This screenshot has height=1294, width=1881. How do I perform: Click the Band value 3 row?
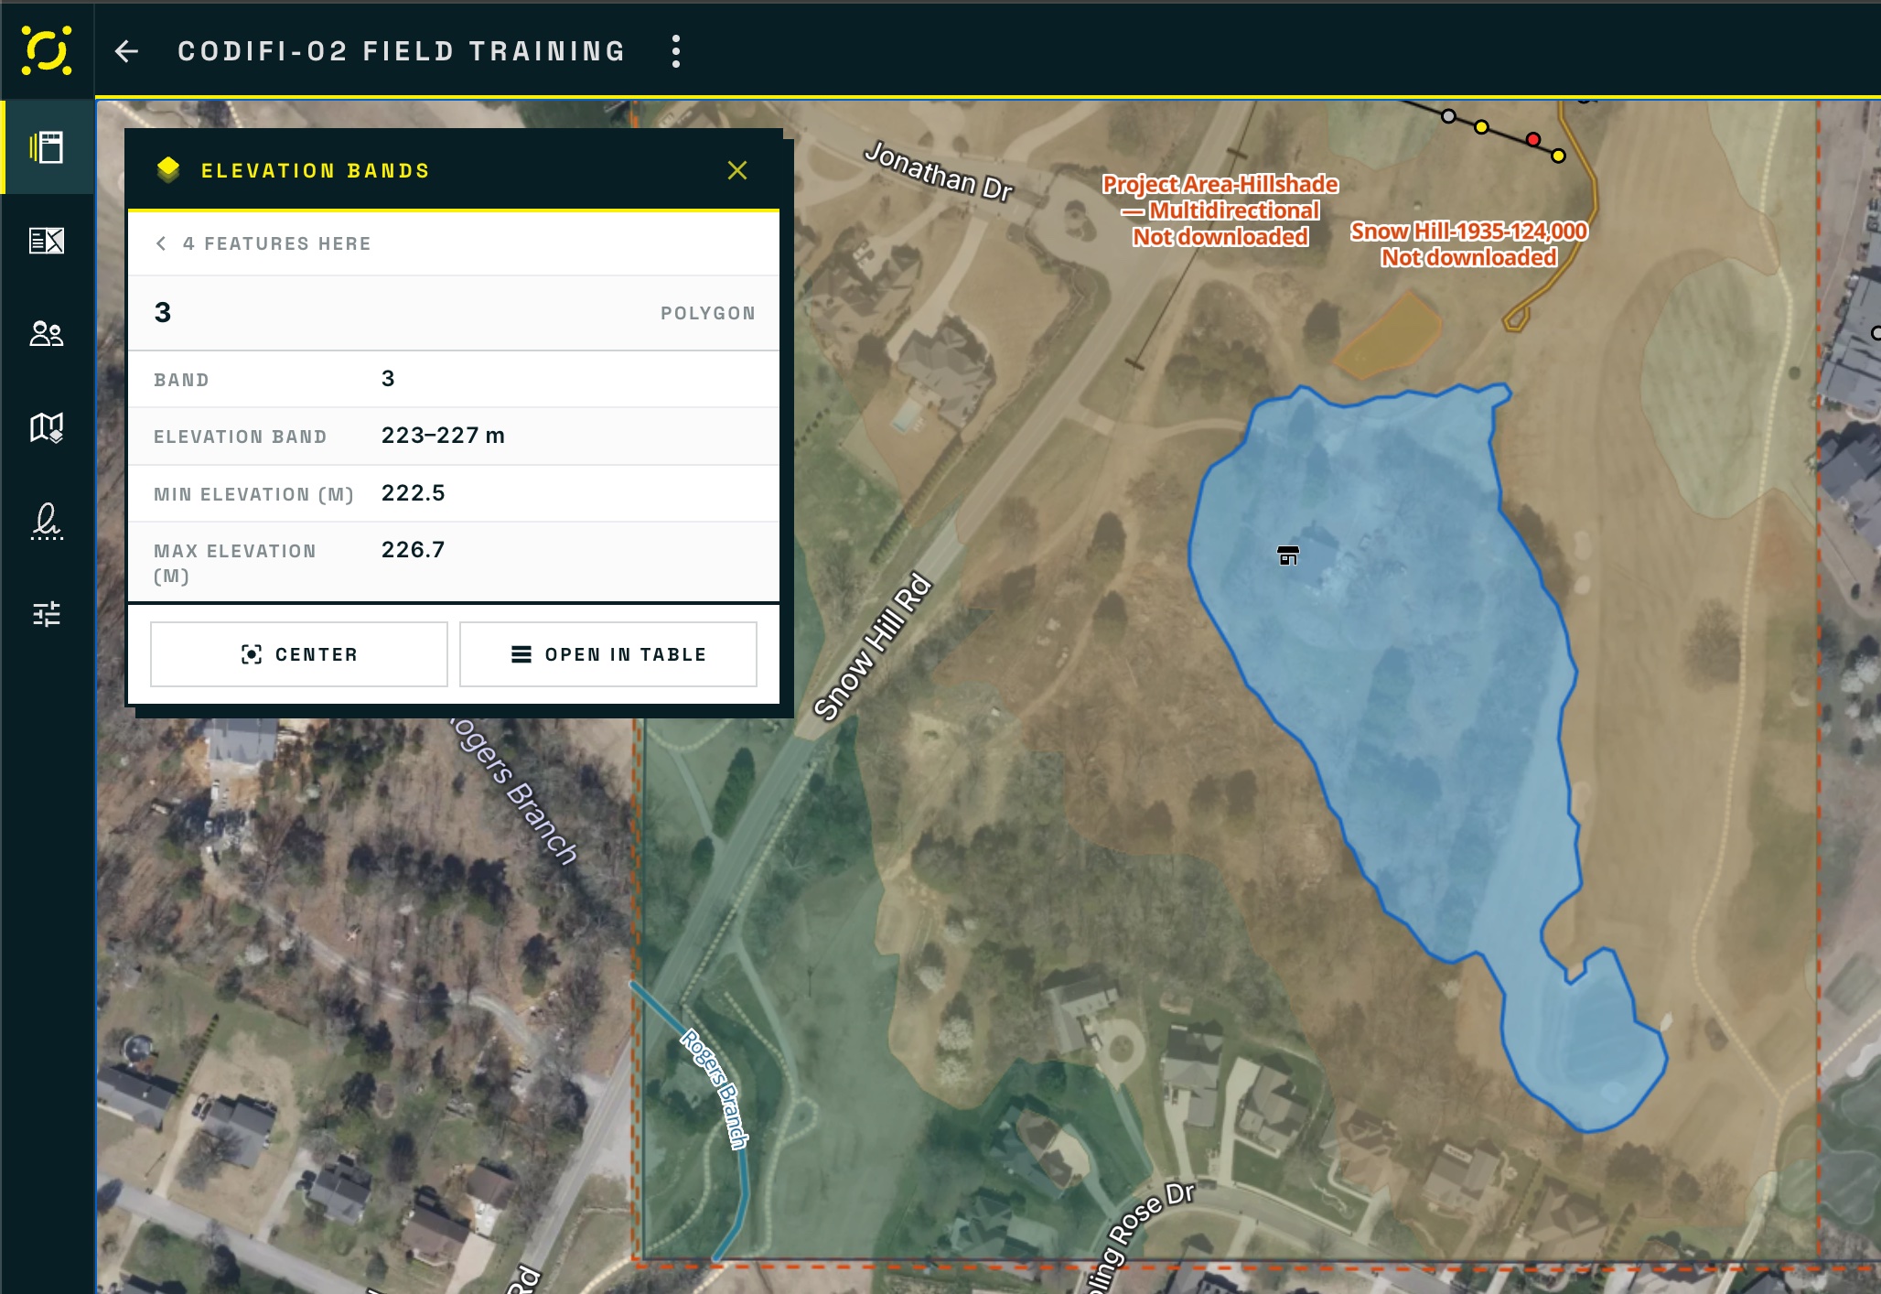pos(454,379)
